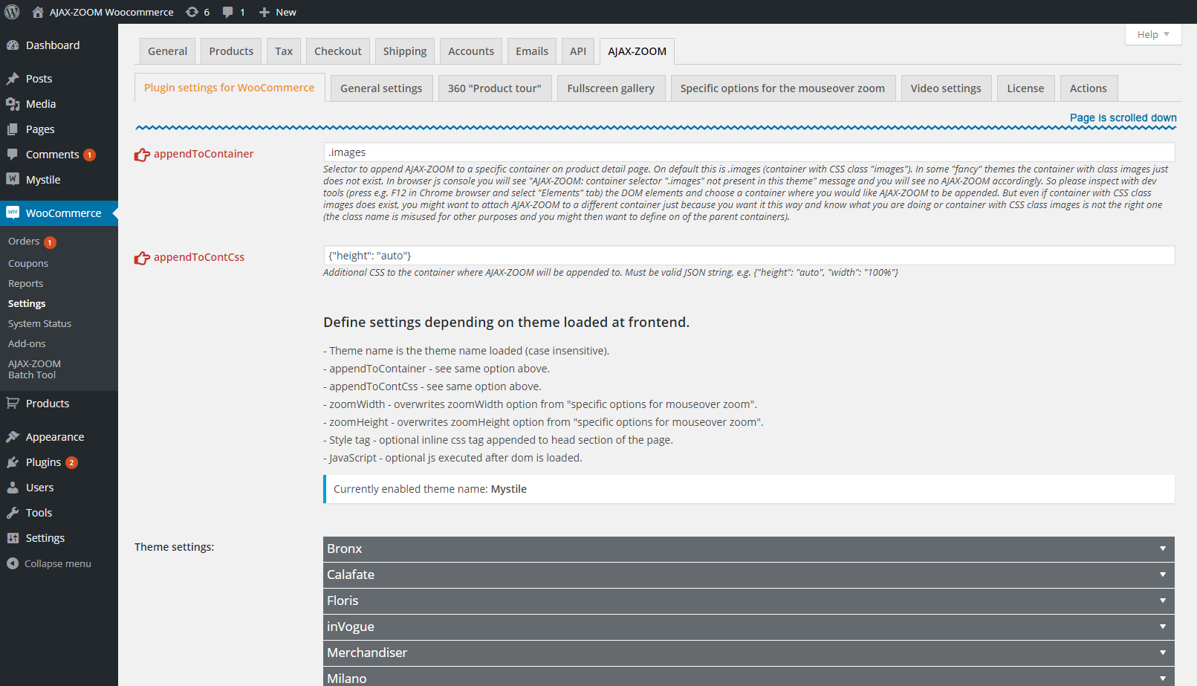This screenshot has height=686, width=1197.
Task: Open the Actions subtab
Action: tap(1089, 88)
